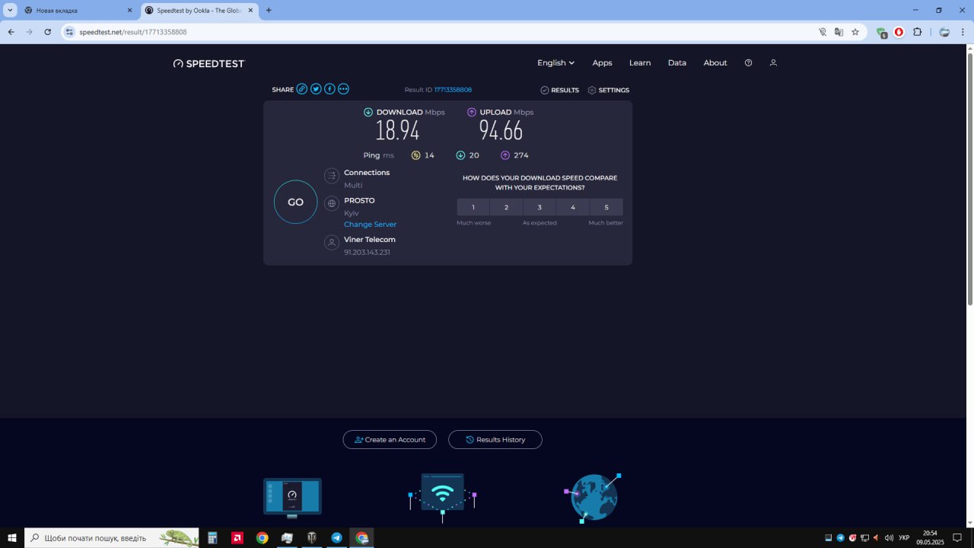974x548 pixels.
Task: Click the PROSTO server name
Action: pyautogui.click(x=359, y=201)
